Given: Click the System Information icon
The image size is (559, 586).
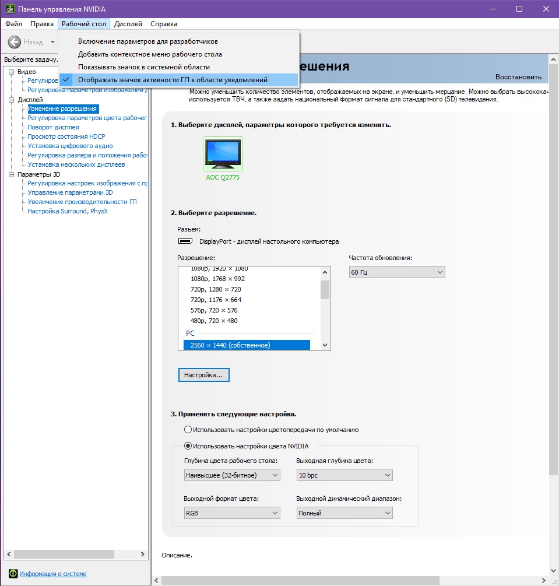Looking at the screenshot, I should tap(13, 573).
